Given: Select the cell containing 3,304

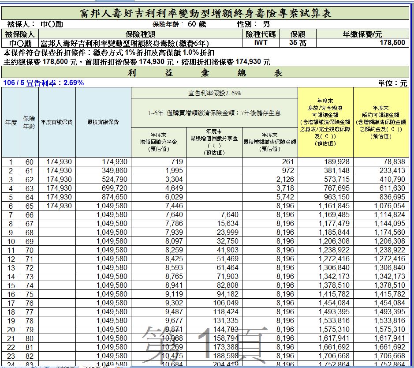Looking at the screenshot, I should [x=159, y=180].
